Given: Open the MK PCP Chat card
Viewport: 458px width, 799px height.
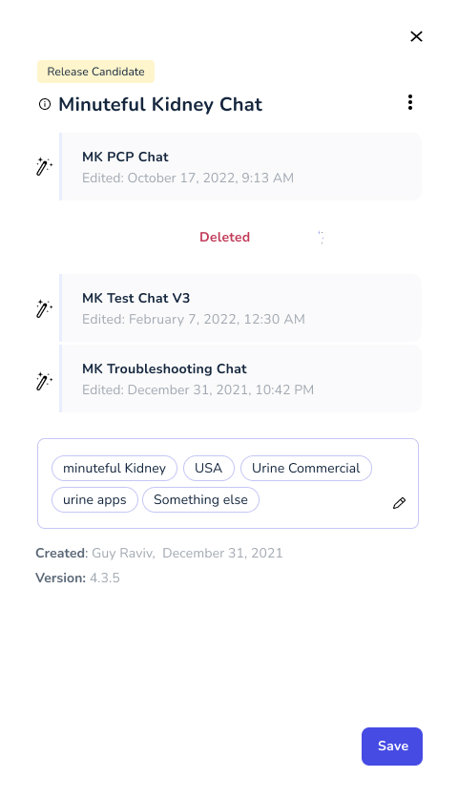Looking at the screenshot, I should coord(240,167).
